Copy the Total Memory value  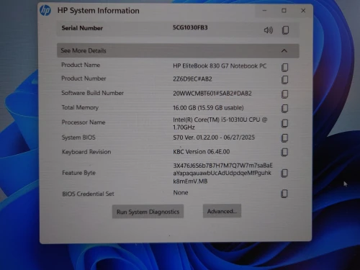pos(284,109)
